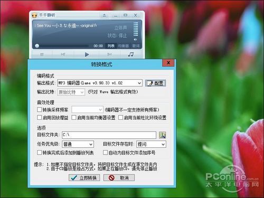
Task: Click the playback progress knob in player
Action: 37,46
